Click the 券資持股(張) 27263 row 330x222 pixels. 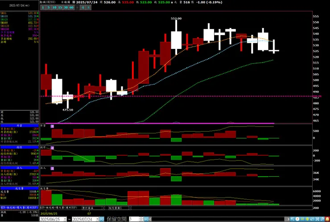[x=19, y=132]
